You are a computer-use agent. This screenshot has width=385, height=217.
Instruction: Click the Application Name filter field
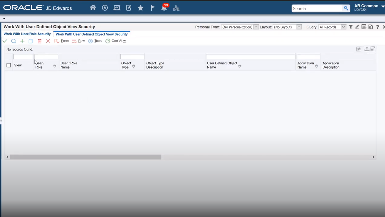[x=308, y=56]
